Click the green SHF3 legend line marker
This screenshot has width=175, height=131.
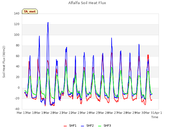coord(100,126)
